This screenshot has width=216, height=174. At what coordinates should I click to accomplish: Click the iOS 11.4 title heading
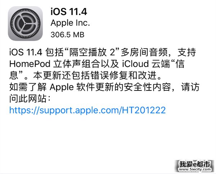pyautogui.click(x=69, y=11)
